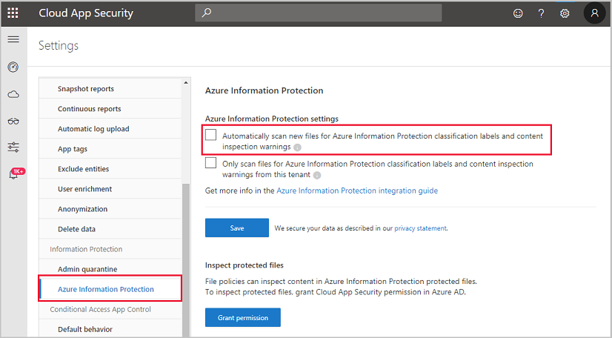This screenshot has height=338, width=612.
Task: Enable automatically scan new files checkbox
Action: click(x=211, y=136)
